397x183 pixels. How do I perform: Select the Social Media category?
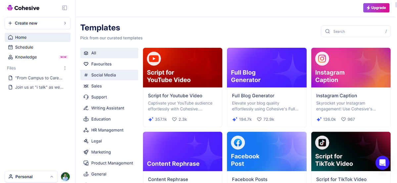click(109, 75)
